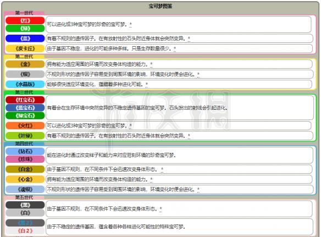Click the 白金 entry starting 由于基因不规则
The image size is (321, 237).
(103, 169)
